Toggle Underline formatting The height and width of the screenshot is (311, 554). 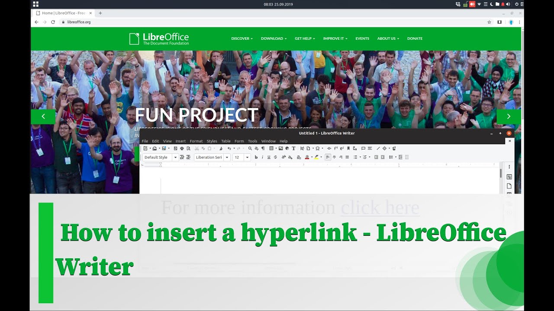click(269, 157)
